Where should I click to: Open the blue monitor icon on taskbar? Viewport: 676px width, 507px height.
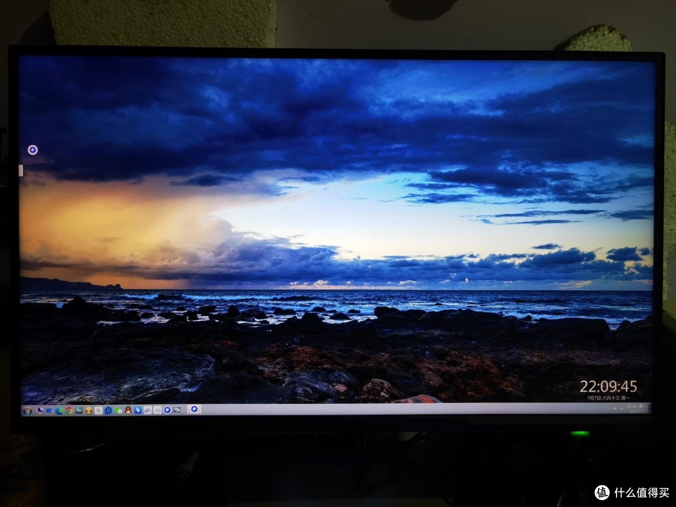tap(49, 411)
